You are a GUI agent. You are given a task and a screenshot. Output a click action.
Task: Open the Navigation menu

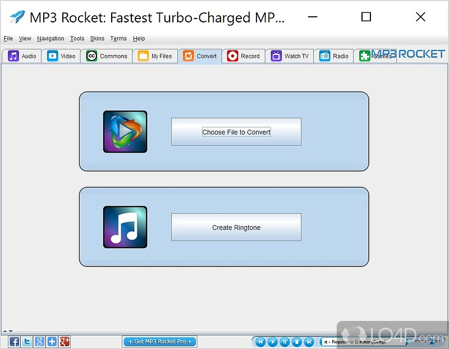point(51,38)
